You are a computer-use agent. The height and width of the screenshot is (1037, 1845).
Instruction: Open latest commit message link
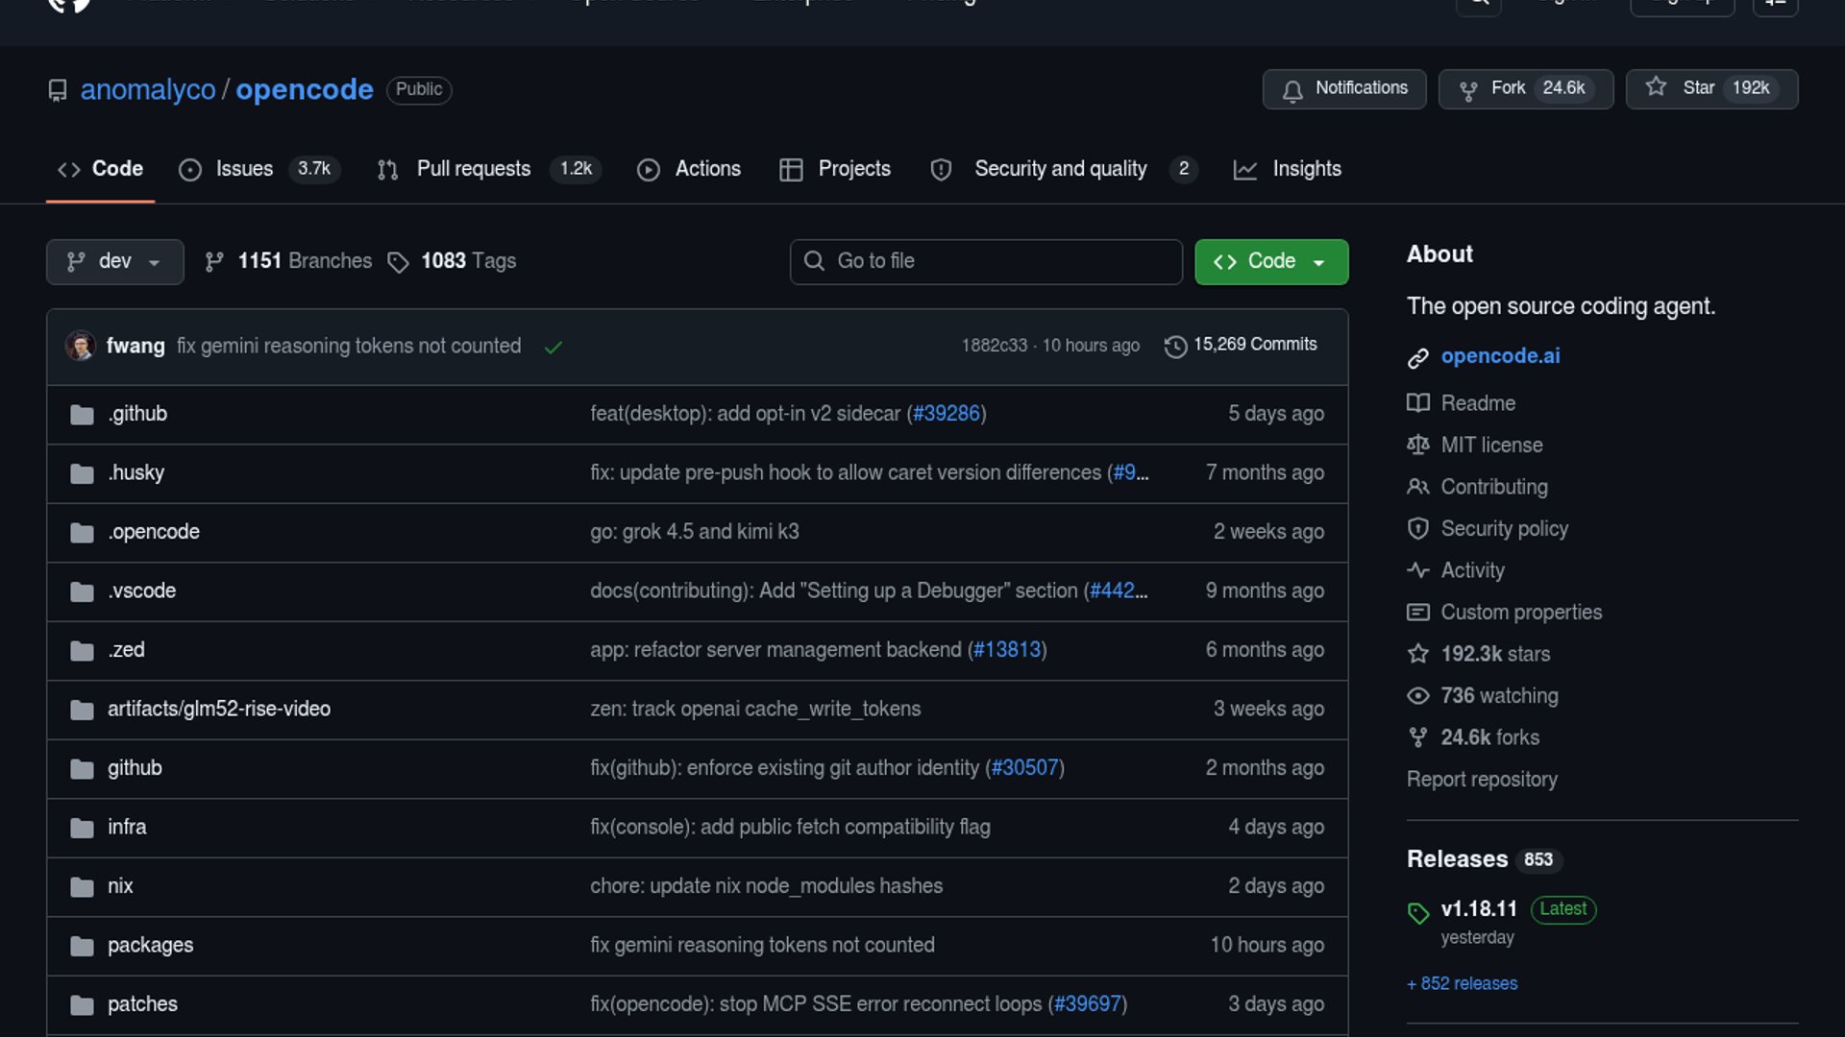[x=349, y=346]
